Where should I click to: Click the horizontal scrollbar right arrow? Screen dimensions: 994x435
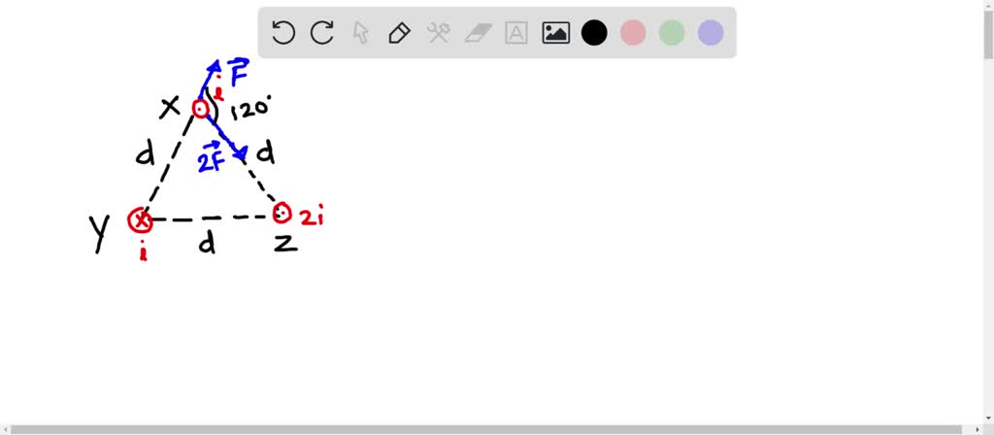pyautogui.click(x=977, y=429)
